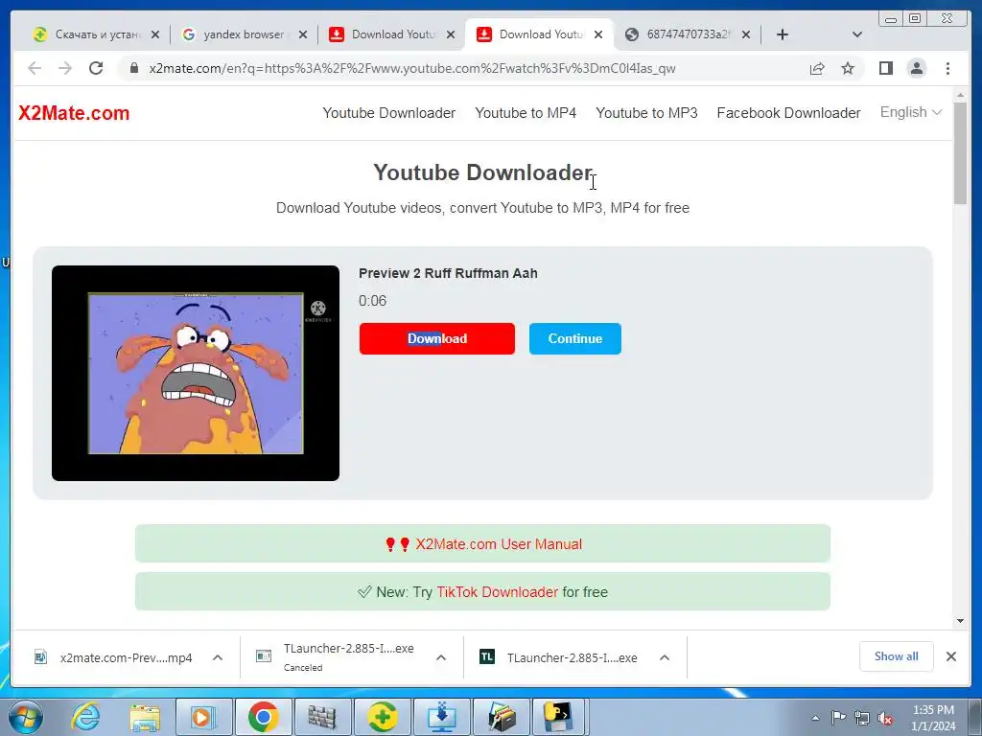Expand options for the x2mate mp4 download
This screenshot has width=982, height=736.
point(218,657)
